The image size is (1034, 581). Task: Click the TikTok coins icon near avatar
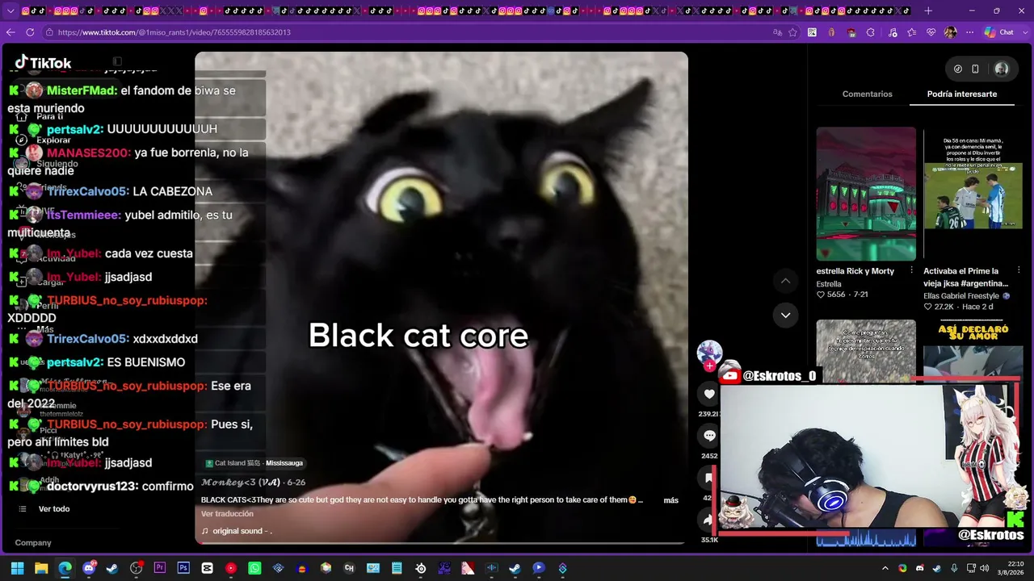tap(958, 69)
